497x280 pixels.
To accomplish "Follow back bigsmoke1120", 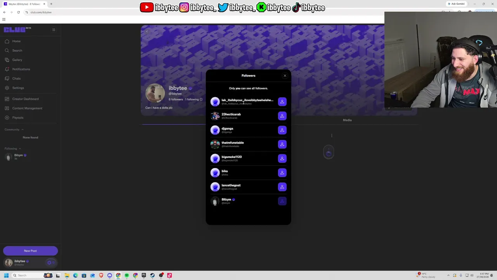I will (x=282, y=159).
